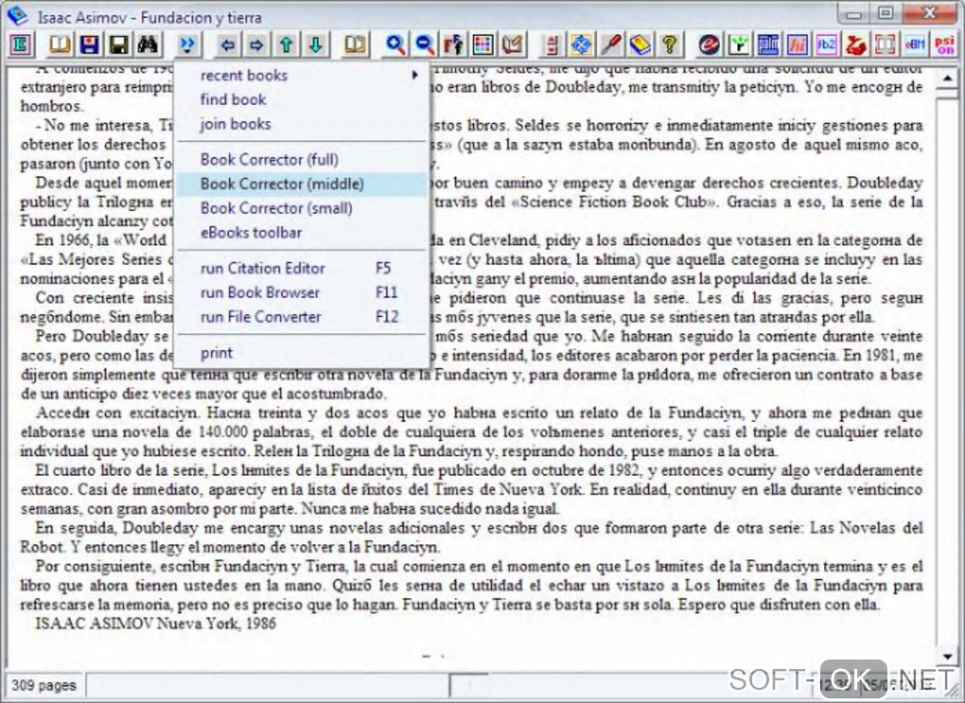
Task: Click the red circle e icon
Action: click(x=710, y=44)
